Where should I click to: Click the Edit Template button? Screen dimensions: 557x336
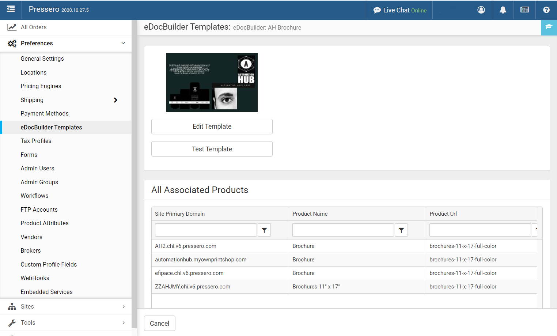pyautogui.click(x=212, y=127)
